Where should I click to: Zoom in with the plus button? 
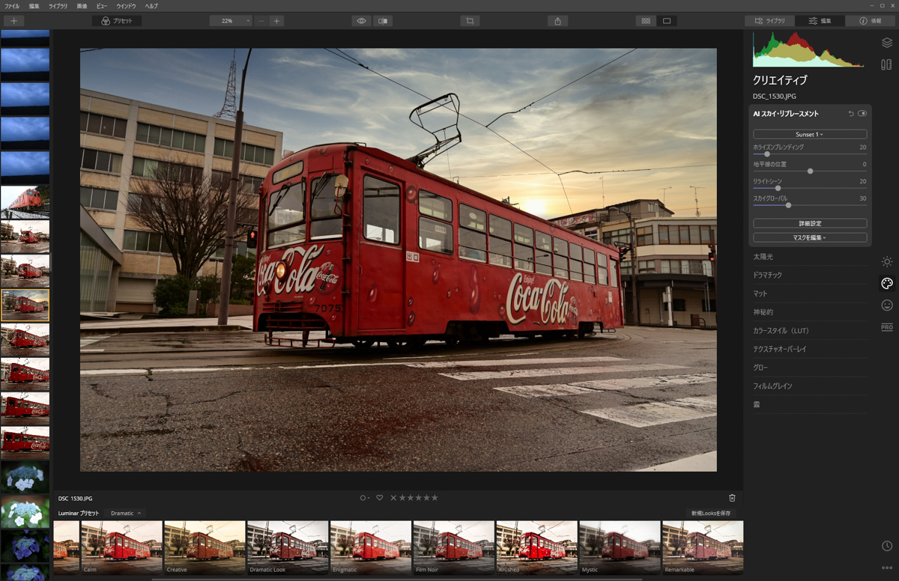click(x=276, y=21)
